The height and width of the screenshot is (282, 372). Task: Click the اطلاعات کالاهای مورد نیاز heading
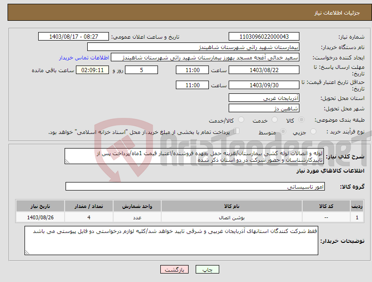[330, 171]
